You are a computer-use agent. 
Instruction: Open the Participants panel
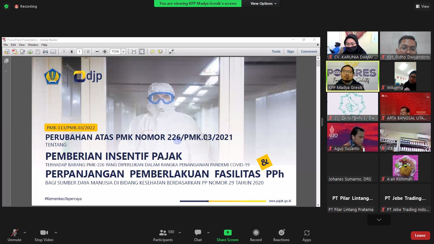click(163, 235)
